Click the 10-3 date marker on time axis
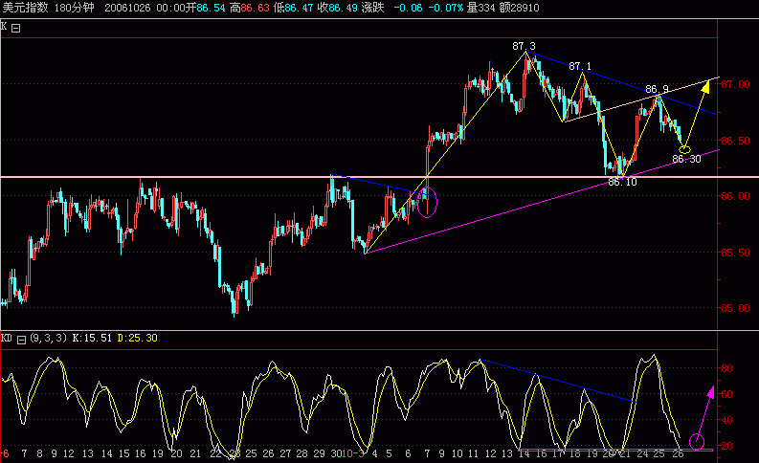This screenshot has height=463, width=759. (x=353, y=452)
